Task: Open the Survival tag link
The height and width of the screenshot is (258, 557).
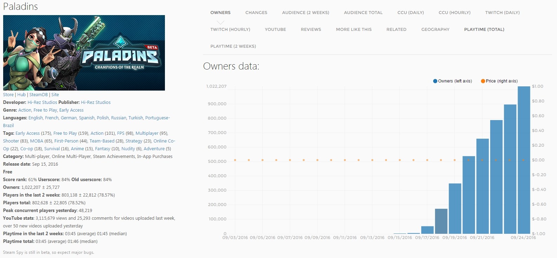Action: click(52, 149)
